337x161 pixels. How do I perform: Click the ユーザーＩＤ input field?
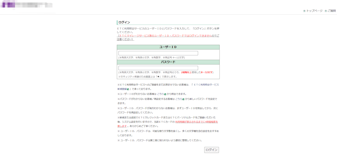click(158, 53)
